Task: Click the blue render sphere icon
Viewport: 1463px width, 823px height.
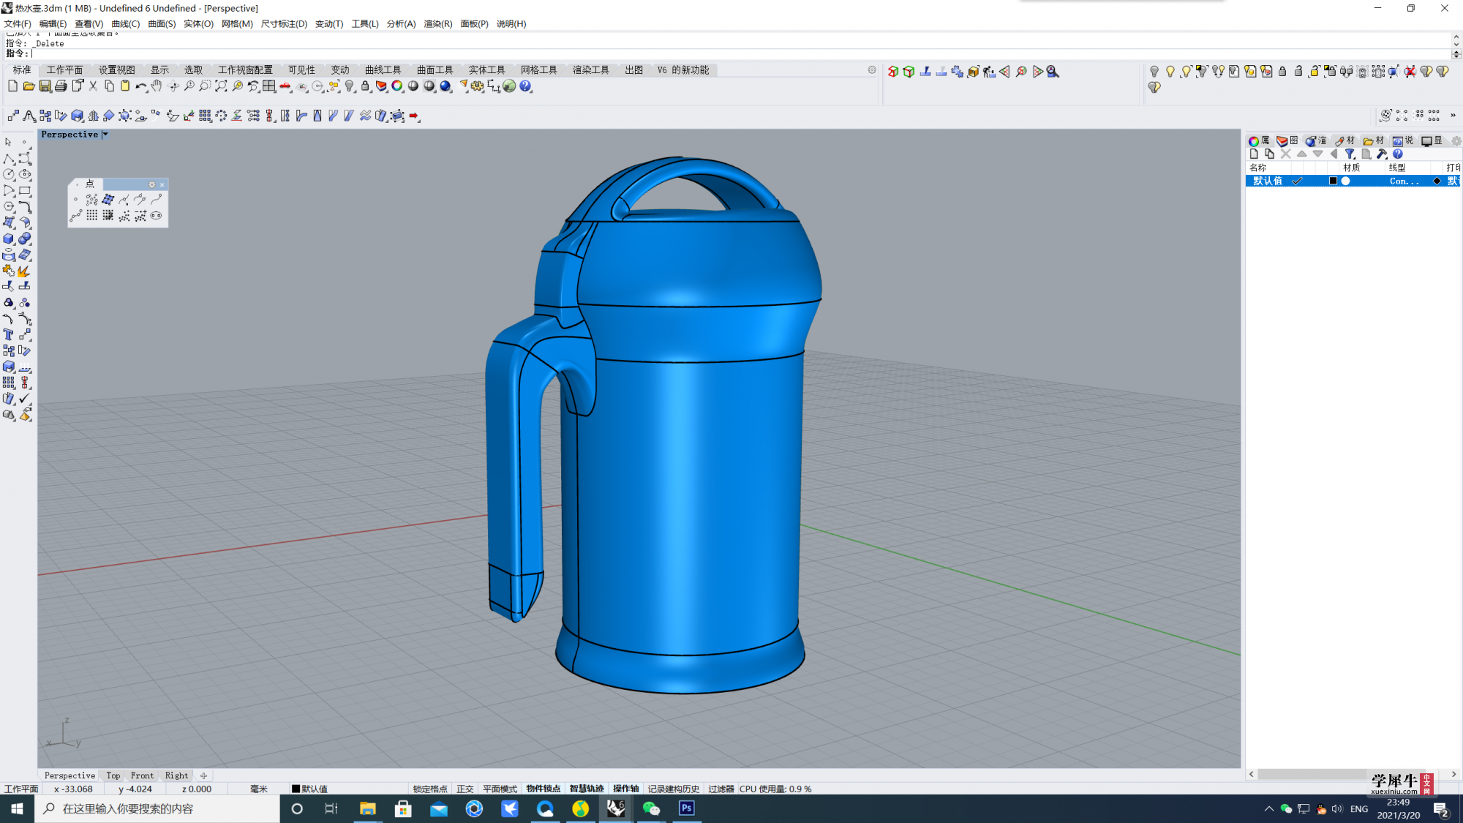Action: (x=445, y=86)
